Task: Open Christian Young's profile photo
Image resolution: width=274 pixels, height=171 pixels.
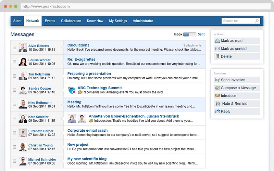Action: point(23,147)
